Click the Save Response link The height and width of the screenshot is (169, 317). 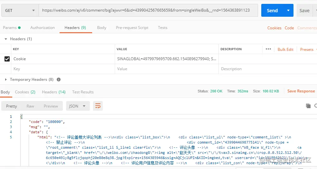pyautogui.click(x=301, y=91)
